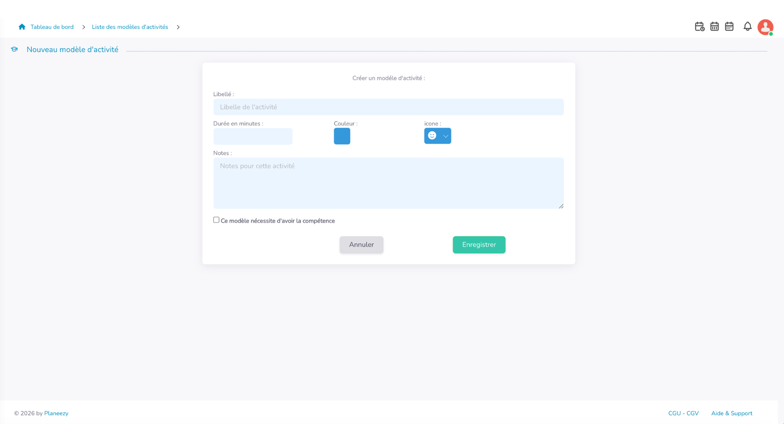The image size is (784, 441).
Task: Open the blue Couleur color picker
Action: [x=342, y=136]
